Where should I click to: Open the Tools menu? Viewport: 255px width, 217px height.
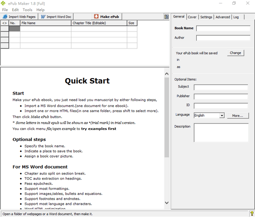(27, 10)
